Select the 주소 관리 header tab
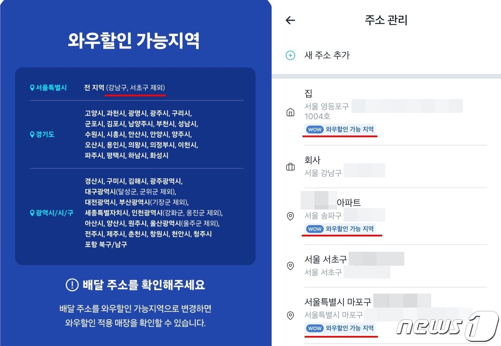501x346 pixels. click(x=386, y=20)
